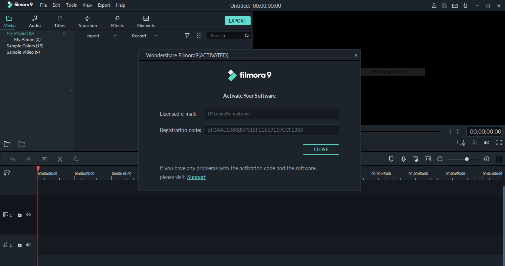Toggle eye visibility of video track 1
The width and height of the screenshot is (505, 266).
[29, 215]
